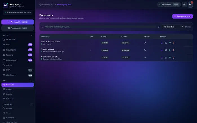Image resolution: width=197 pixels, height=123 pixels.
Task: Edit the Cabinet Dentaire Martin prospect
Action: coord(166,43)
